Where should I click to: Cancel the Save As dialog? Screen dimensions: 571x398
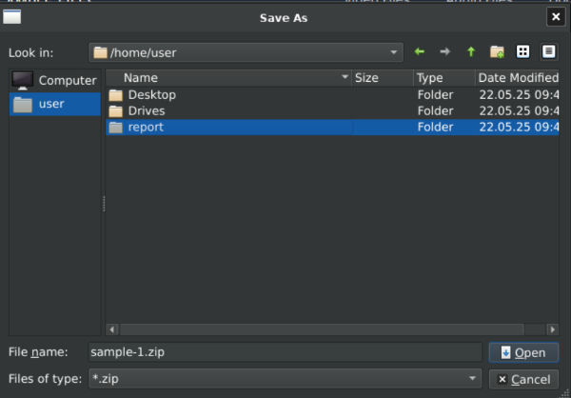[523, 379]
